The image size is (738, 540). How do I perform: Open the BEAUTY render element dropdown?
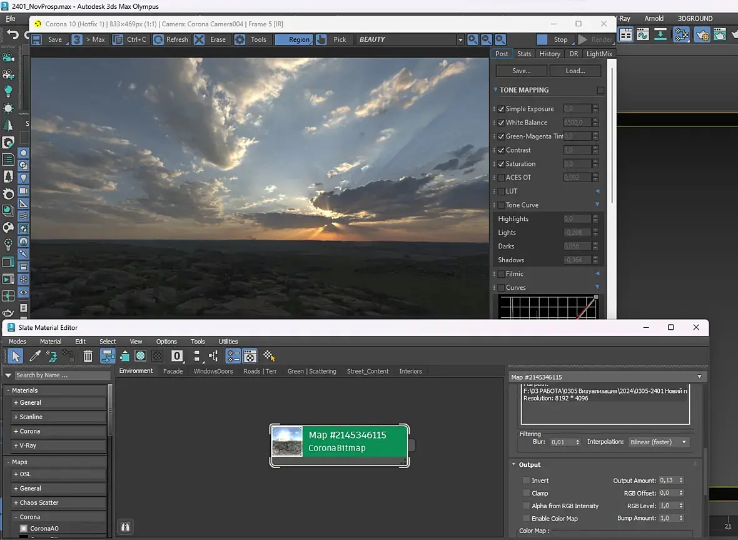point(460,39)
